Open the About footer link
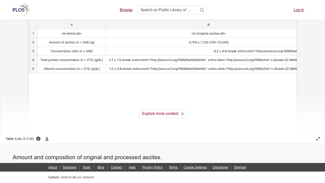 [x=53, y=167]
